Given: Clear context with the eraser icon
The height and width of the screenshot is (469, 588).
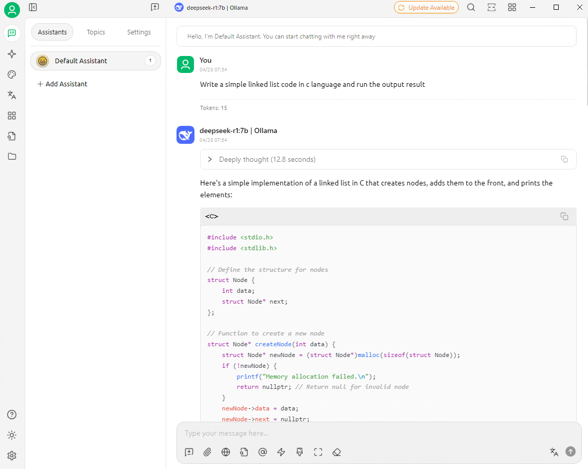Looking at the screenshot, I should 337,452.
